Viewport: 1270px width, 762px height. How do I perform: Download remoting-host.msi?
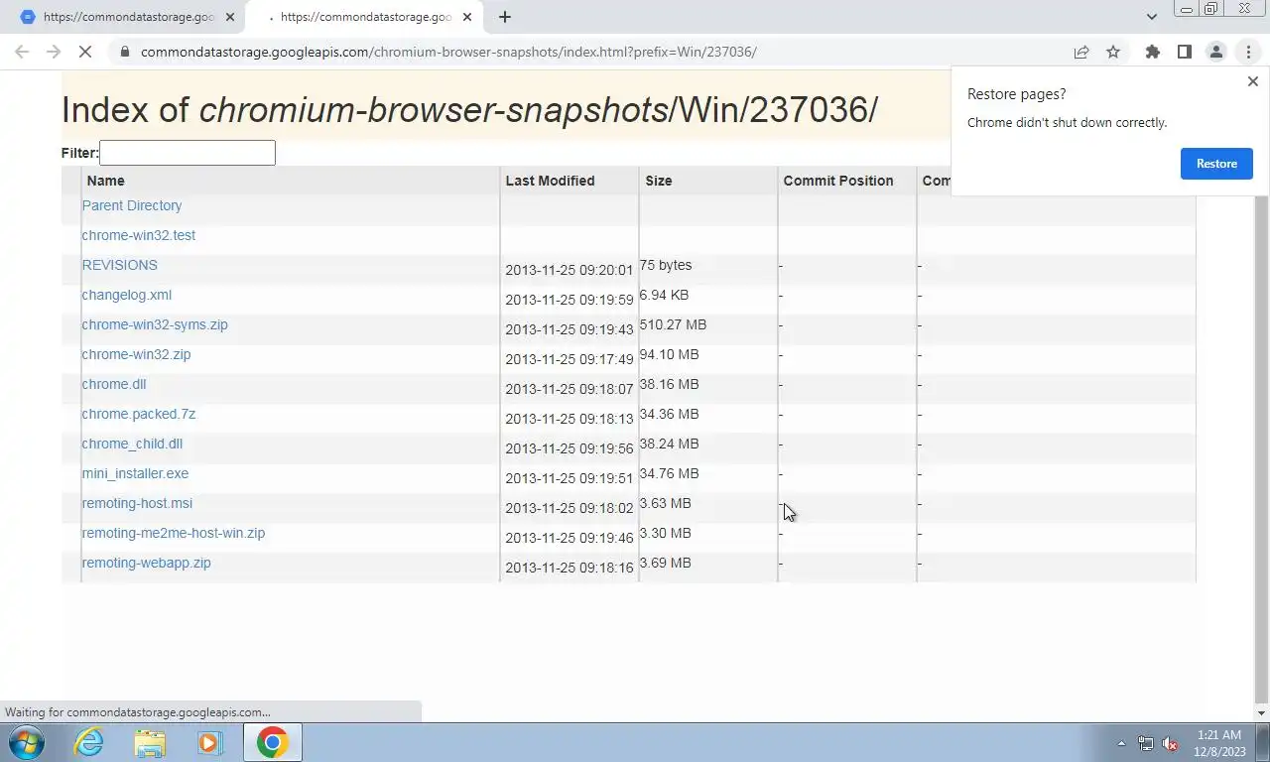[137, 503]
